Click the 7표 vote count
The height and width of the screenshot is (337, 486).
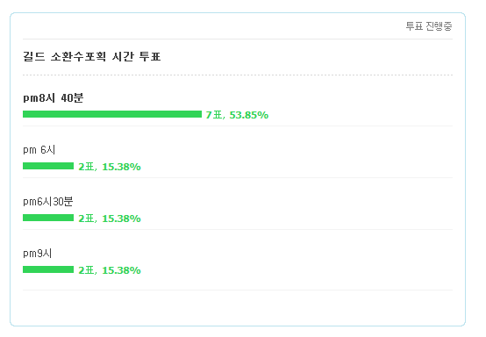point(214,115)
